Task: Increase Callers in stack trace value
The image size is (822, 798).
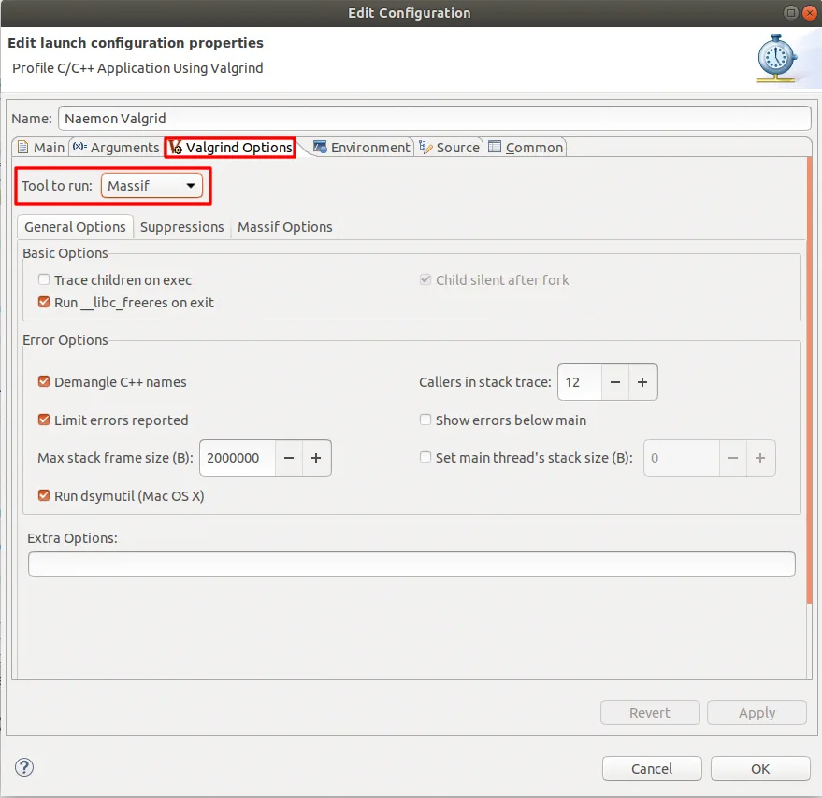Action: (642, 382)
